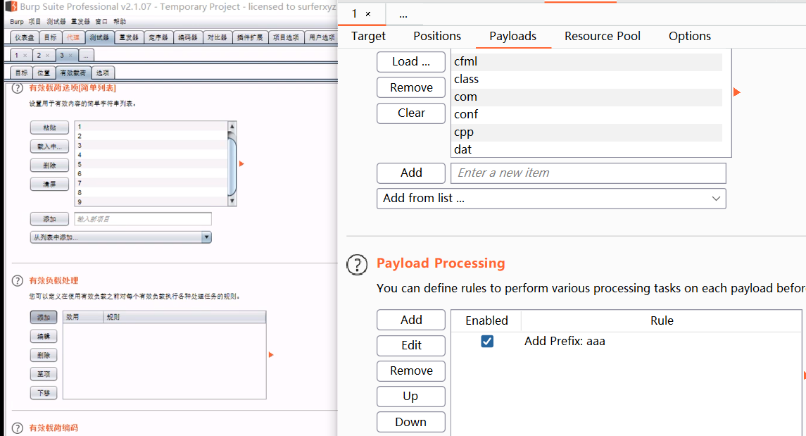
Task: Open the 帮助 menu
Action: pyautogui.click(x=120, y=22)
